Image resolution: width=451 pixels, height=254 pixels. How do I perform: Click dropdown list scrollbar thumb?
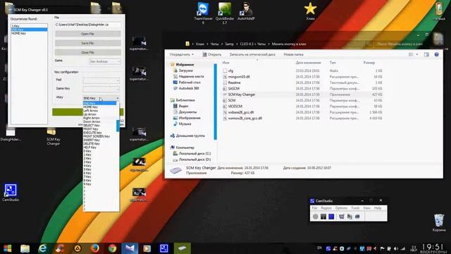tap(118, 126)
